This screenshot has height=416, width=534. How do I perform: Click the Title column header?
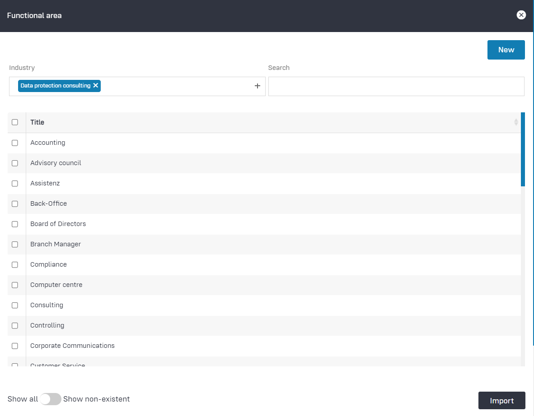pos(37,122)
